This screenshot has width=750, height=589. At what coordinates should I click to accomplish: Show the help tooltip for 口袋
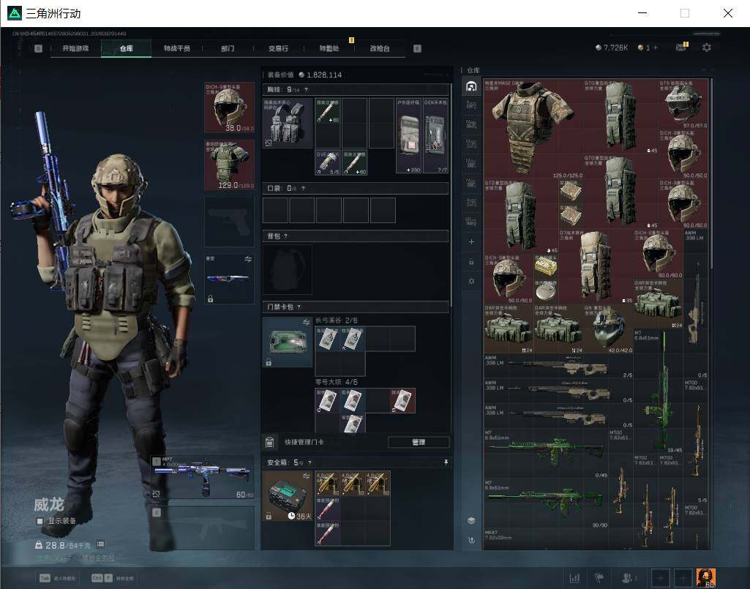303,189
